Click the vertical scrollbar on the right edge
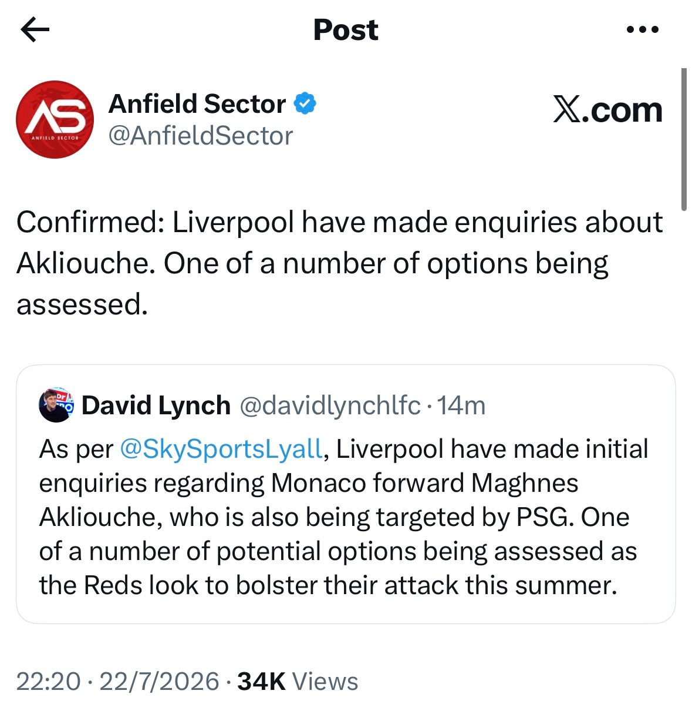Image resolution: width=692 pixels, height=714 pixels. click(684, 139)
